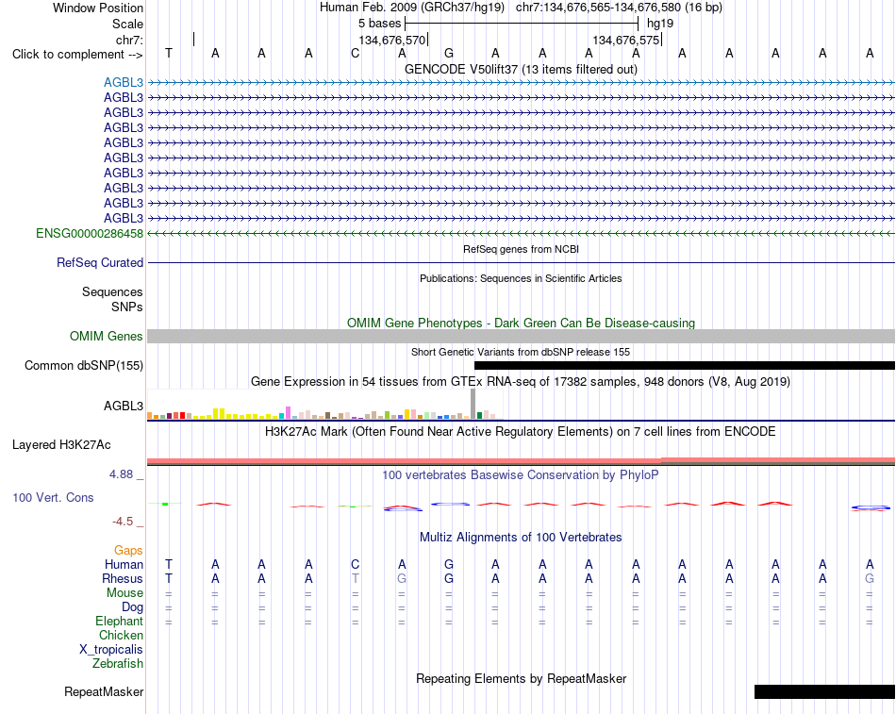Click the AGBL3 label beside the GTEx bar chart
Viewport: 896px width, 714px height.
123,406
